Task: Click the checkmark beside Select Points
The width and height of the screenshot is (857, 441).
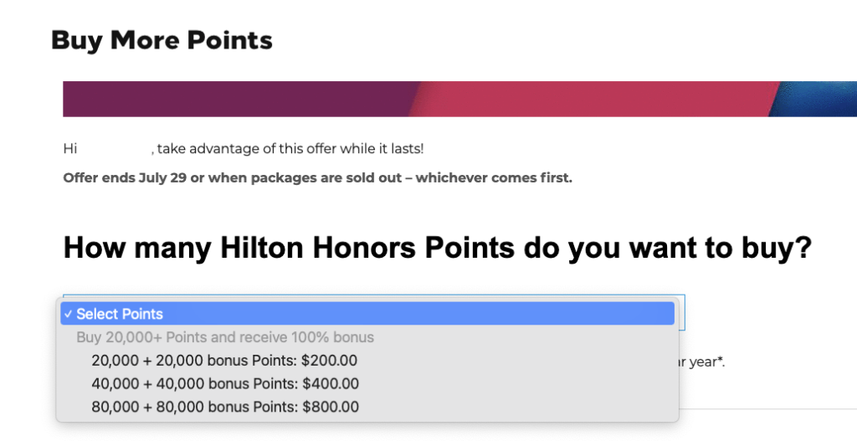Action: coord(68,314)
